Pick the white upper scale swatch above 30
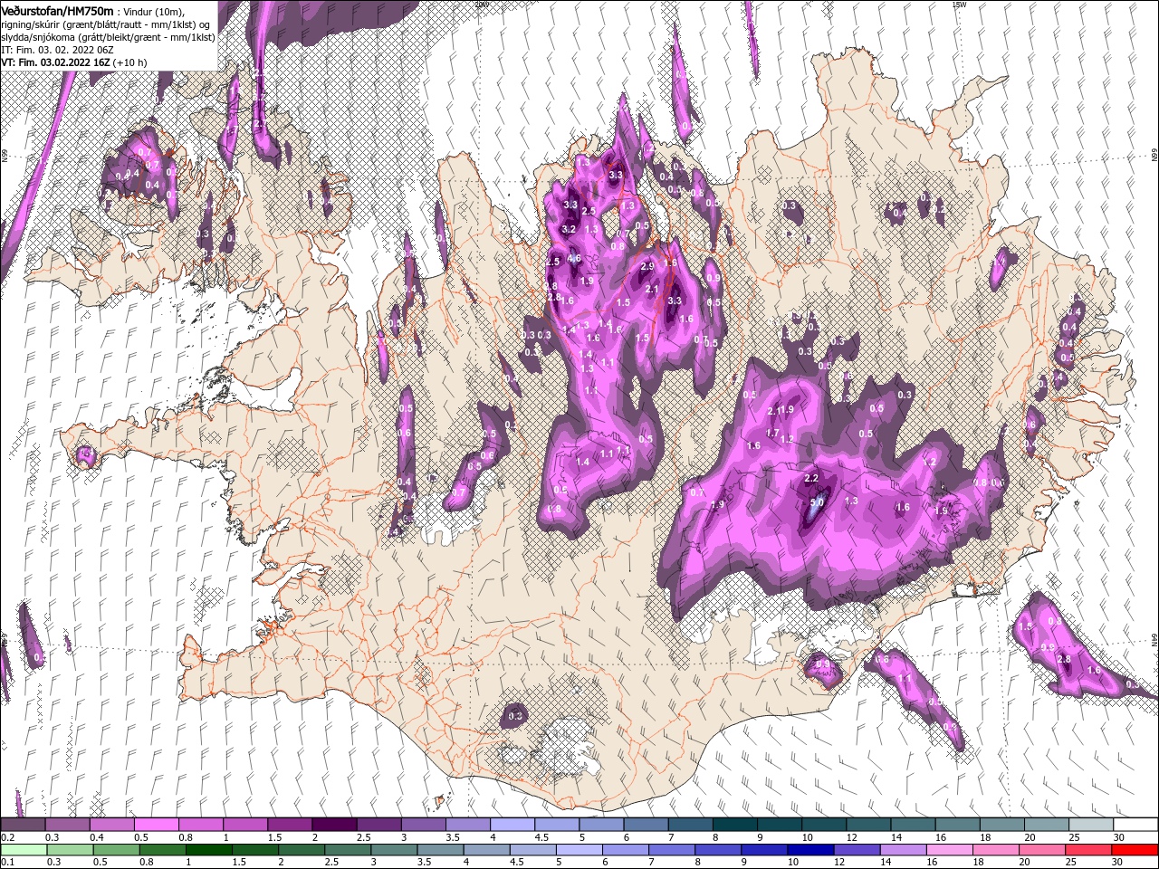The height and width of the screenshot is (869, 1159). pyautogui.click(x=1135, y=825)
